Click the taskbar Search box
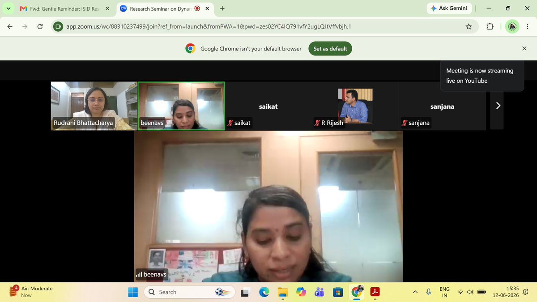537x302 pixels. [x=190, y=292]
